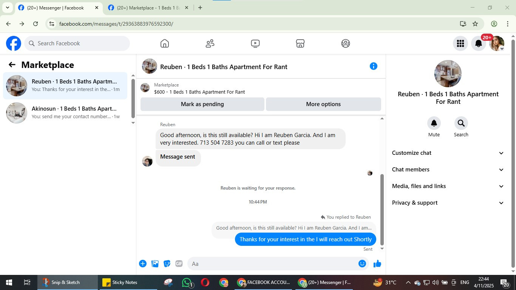
Task: Open your account profile picture menu
Action: (x=497, y=43)
